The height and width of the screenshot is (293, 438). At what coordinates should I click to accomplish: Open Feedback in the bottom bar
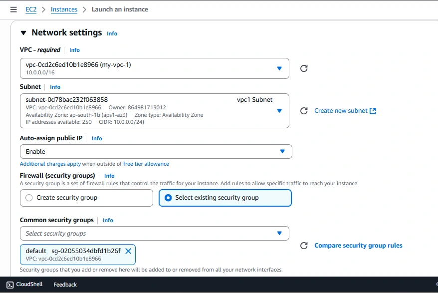(65, 285)
